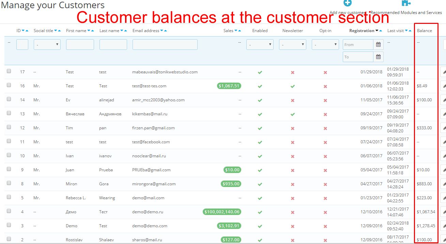Click the $100,002,140.06 sales badge
This screenshot has width=446, height=244.
click(222, 212)
